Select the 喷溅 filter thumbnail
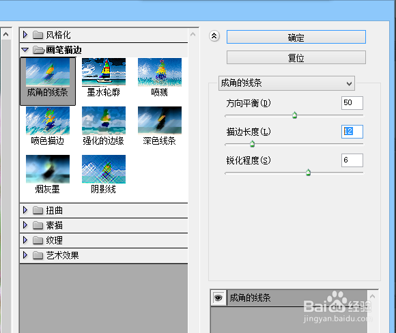The height and width of the screenshot is (333, 396). (160, 77)
